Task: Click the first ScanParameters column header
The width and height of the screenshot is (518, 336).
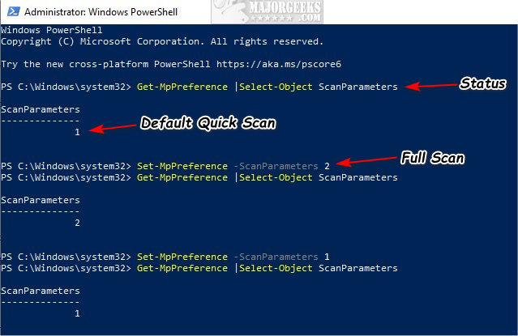Action: coord(41,109)
